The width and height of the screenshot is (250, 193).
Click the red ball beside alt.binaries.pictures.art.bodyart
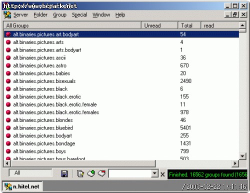click(x=8, y=34)
